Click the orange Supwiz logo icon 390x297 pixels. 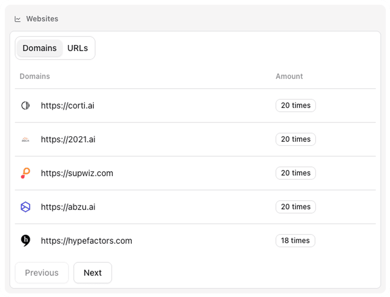(25, 173)
